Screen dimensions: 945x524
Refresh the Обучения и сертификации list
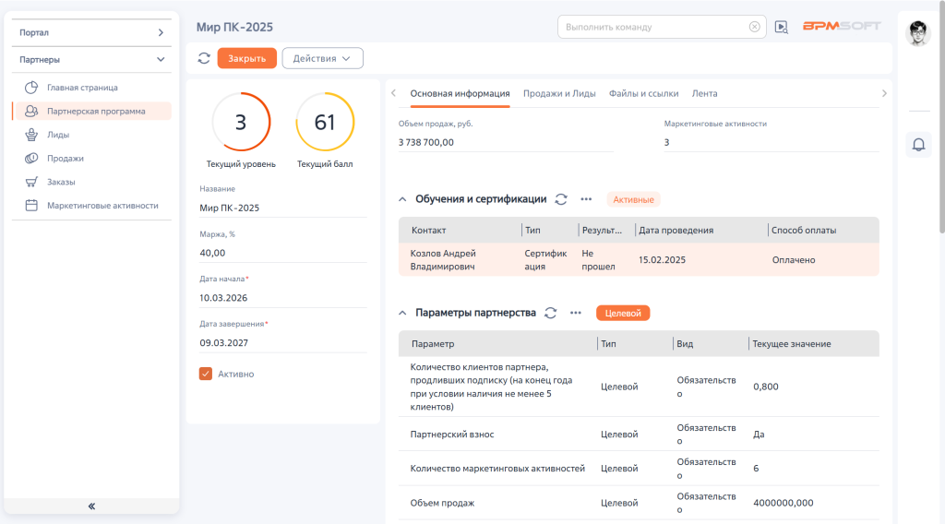[561, 199]
